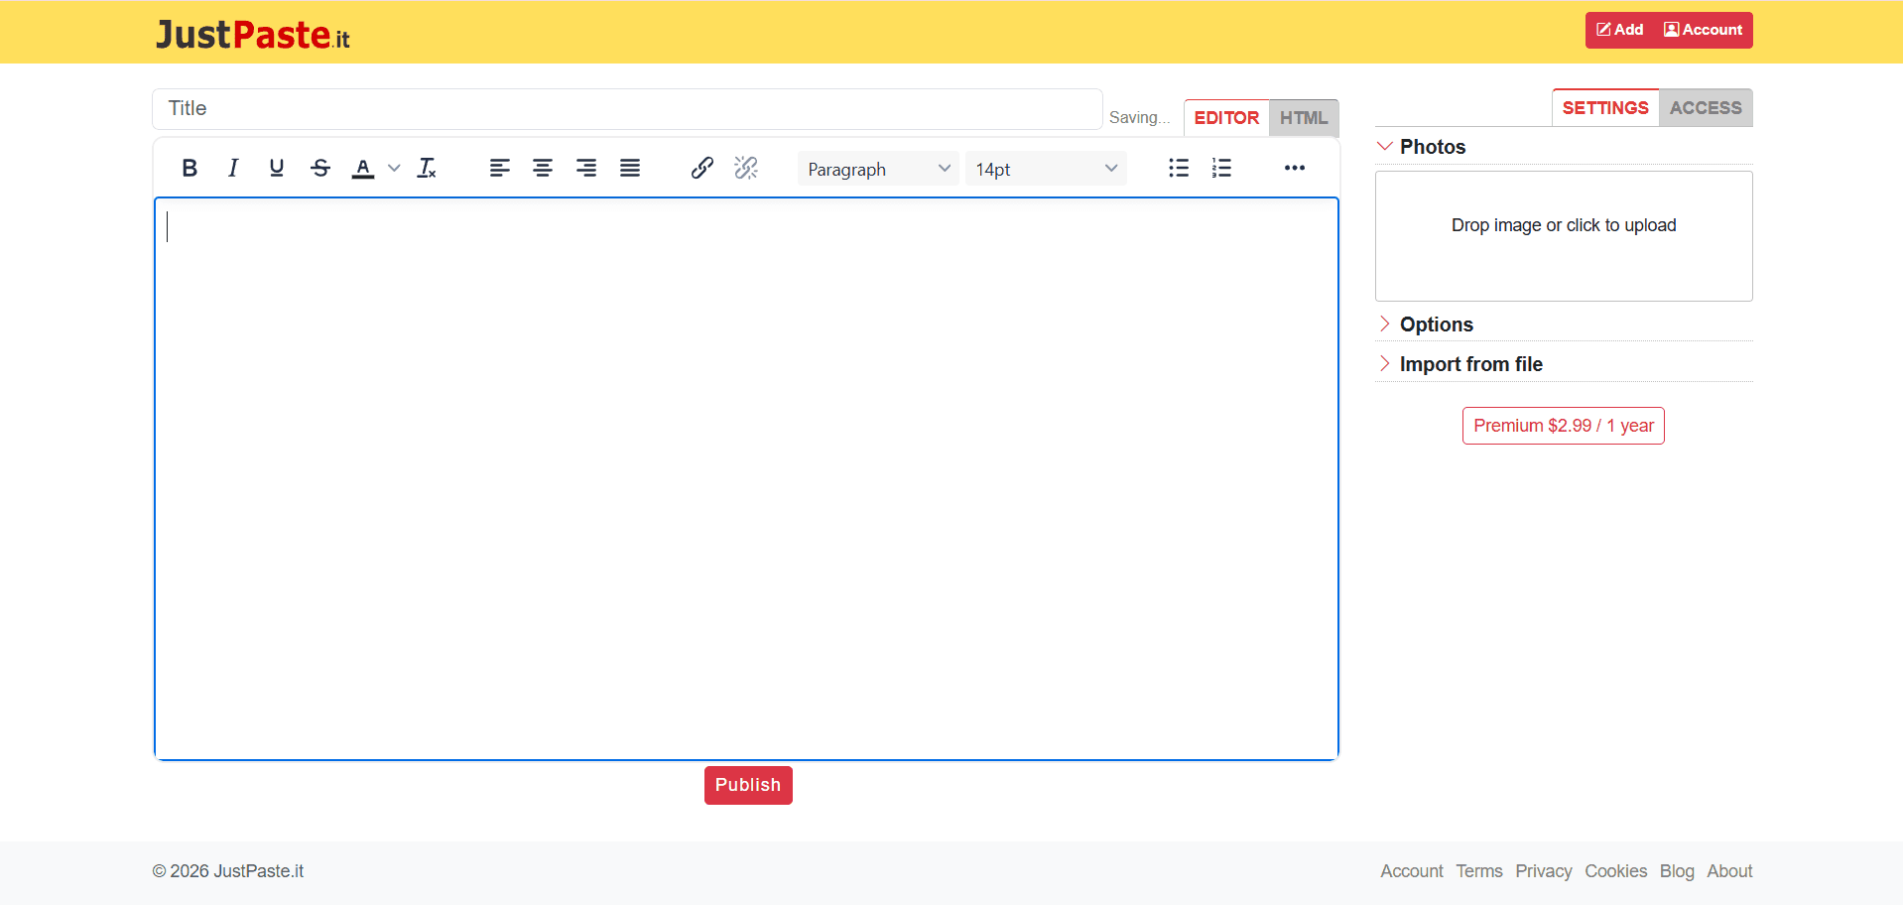Clear formatting with the Tx icon
Screen dimensions: 1903x905
(x=427, y=169)
